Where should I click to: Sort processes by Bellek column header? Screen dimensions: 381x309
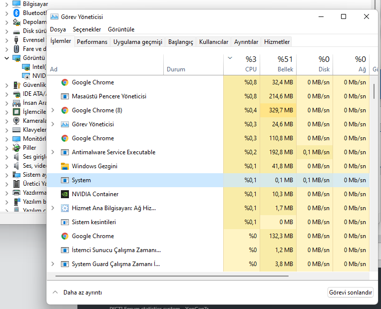click(278, 64)
